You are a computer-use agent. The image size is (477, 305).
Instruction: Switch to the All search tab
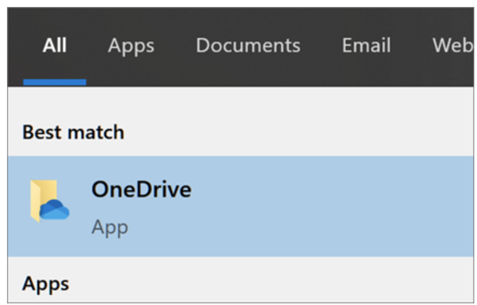[x=54, y=46]
